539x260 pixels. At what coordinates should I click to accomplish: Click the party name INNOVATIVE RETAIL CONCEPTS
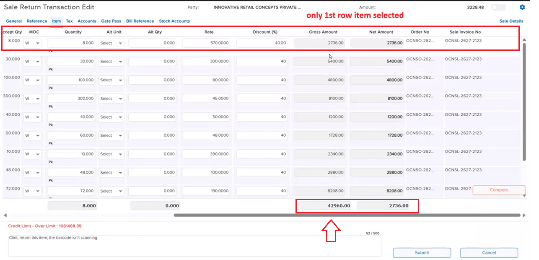tap(257, 8)
